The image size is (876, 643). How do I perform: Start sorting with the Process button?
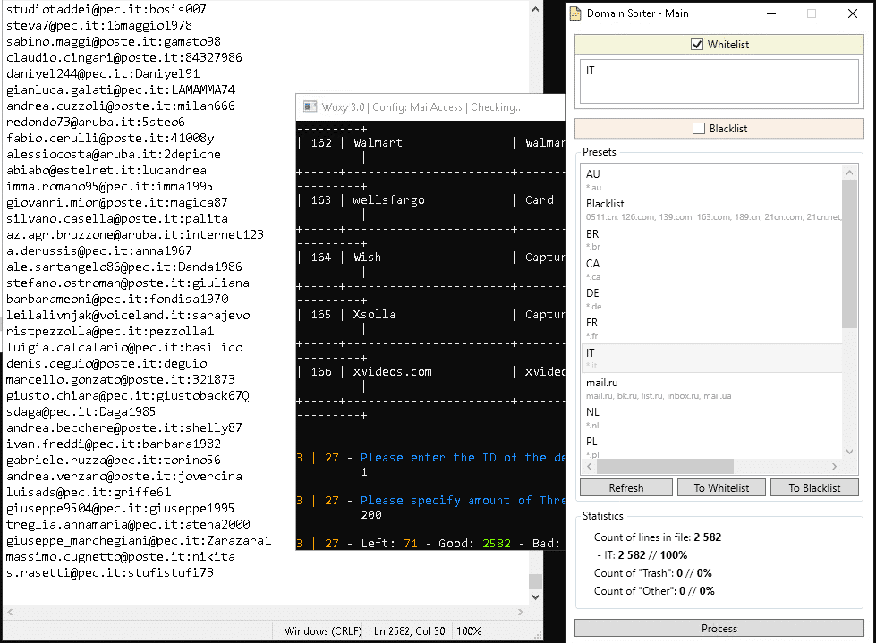719,629
